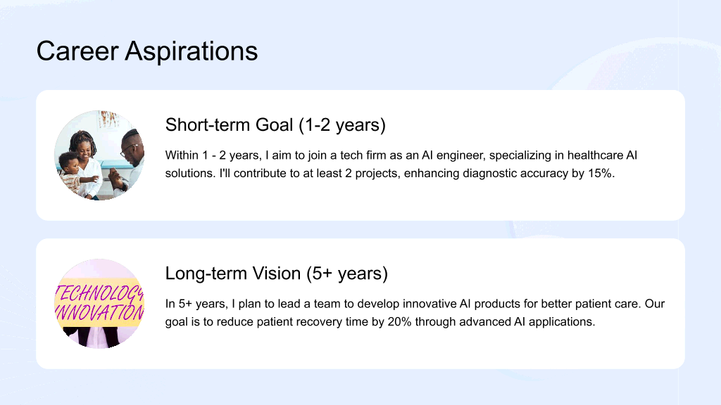Image resolution: width=721 pixels, height=405 pixels.
Task: Click the word 'Career' in the title
Action: tap(77, 51)
